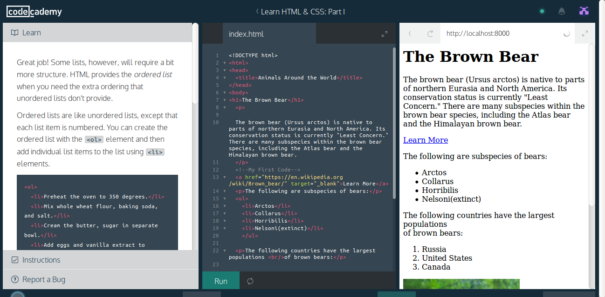Collapse the title fold arrow on line 4
605x297 pixels.
225,78
